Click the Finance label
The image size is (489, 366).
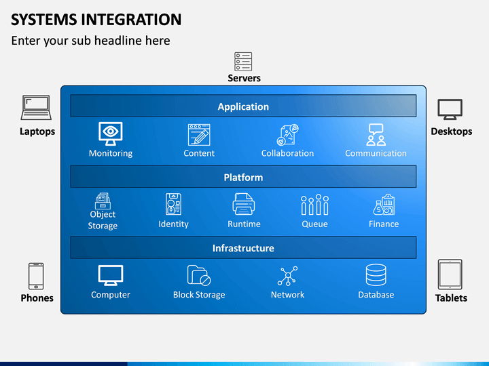coord(384,224)
